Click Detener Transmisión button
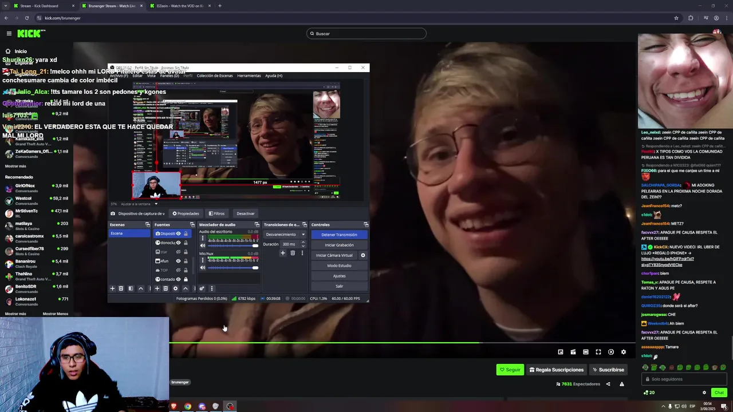 (x=339, y=235)
